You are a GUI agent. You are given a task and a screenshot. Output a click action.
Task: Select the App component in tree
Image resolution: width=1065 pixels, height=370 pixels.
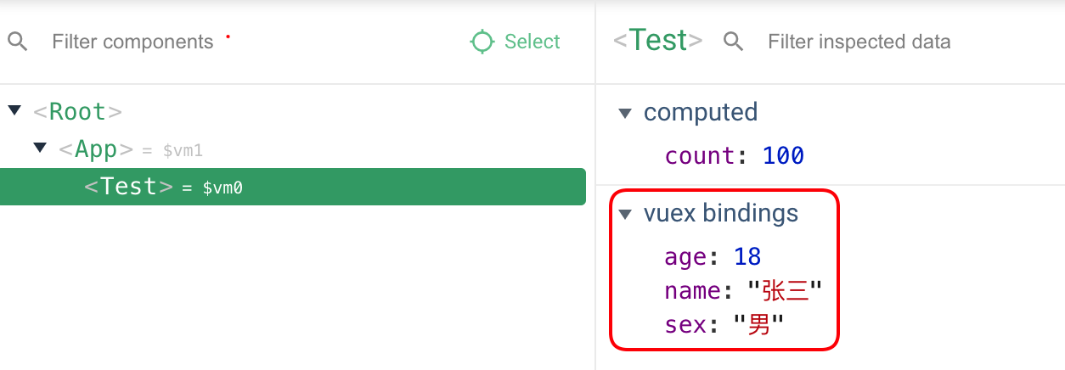click(96, 149)
